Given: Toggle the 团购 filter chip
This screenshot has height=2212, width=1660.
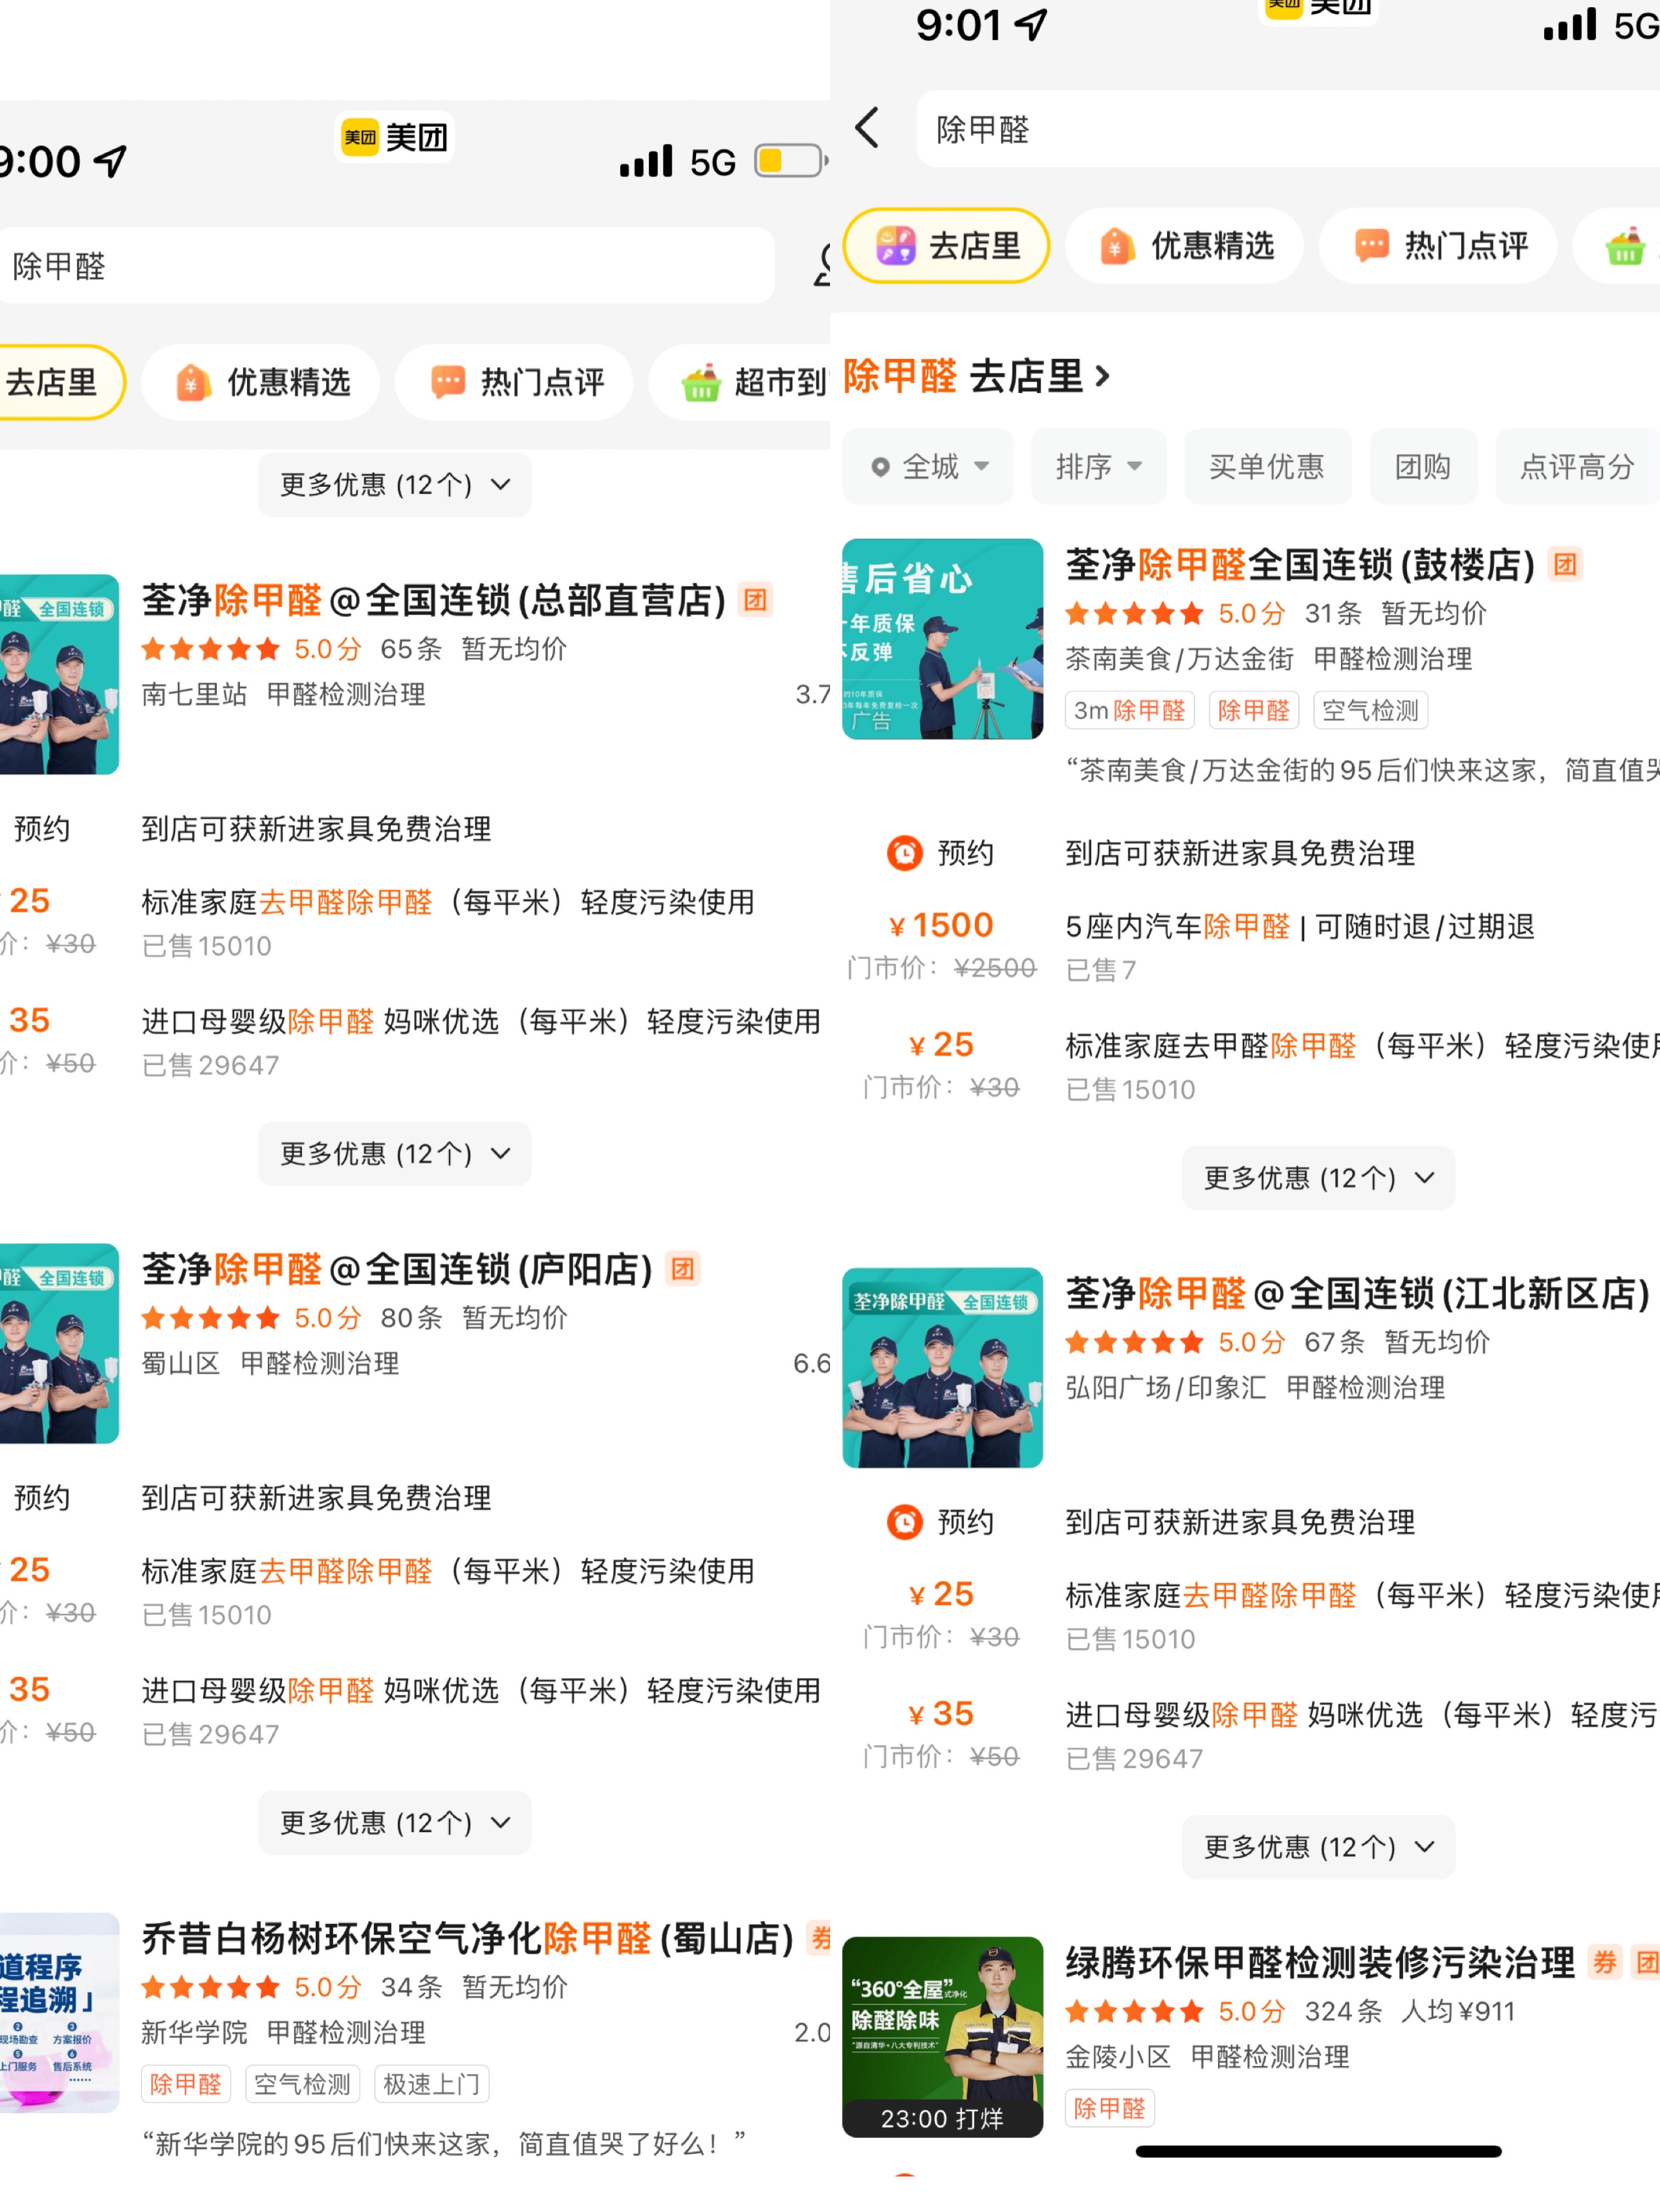Looking at the screenshot, I should coord(1423,466).
